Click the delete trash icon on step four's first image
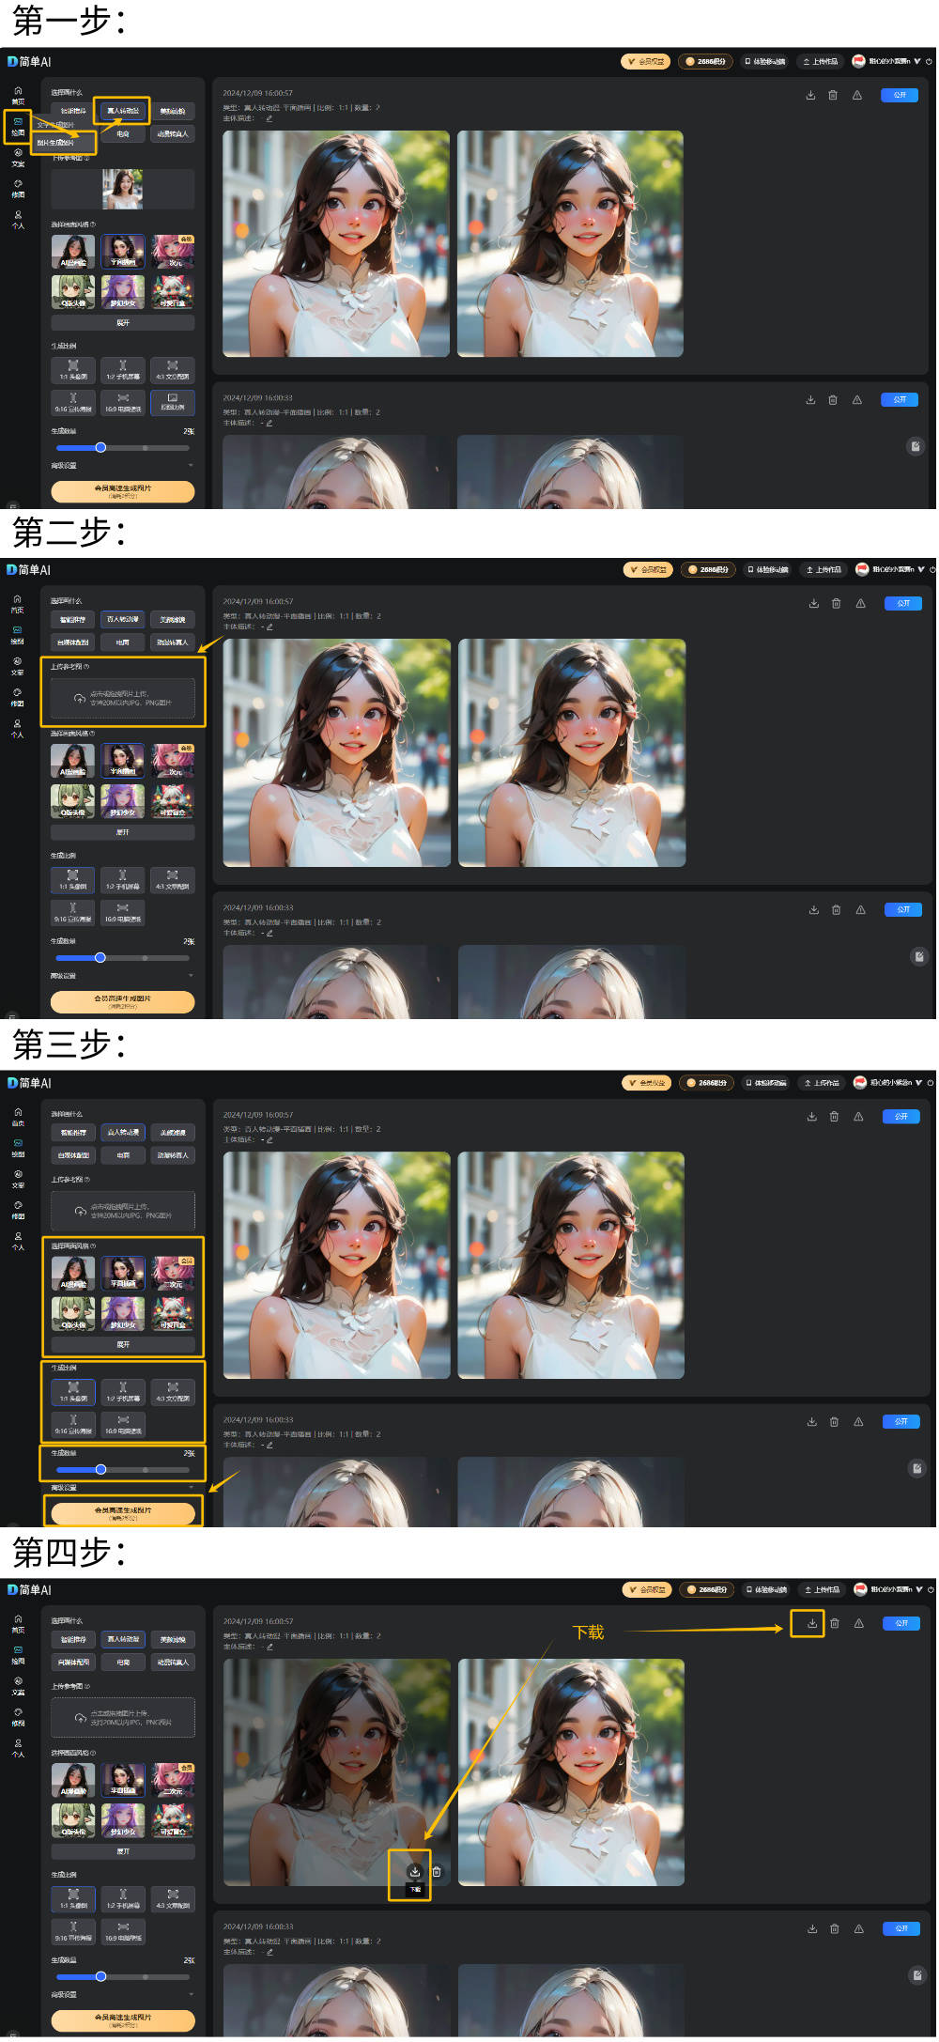The width and height of the screenshot is (939, 2042). pyautogui.click(x=437, y=1872)
